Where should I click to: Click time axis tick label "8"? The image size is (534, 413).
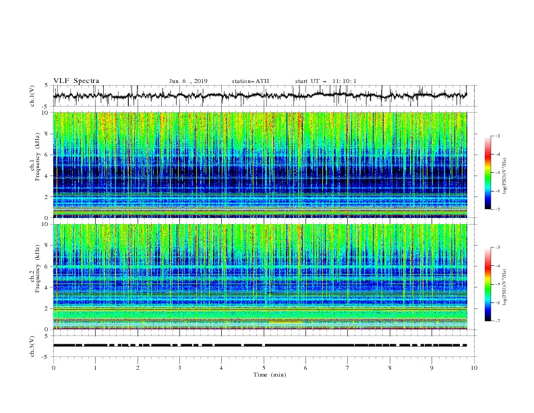click(x=390, y=368)
